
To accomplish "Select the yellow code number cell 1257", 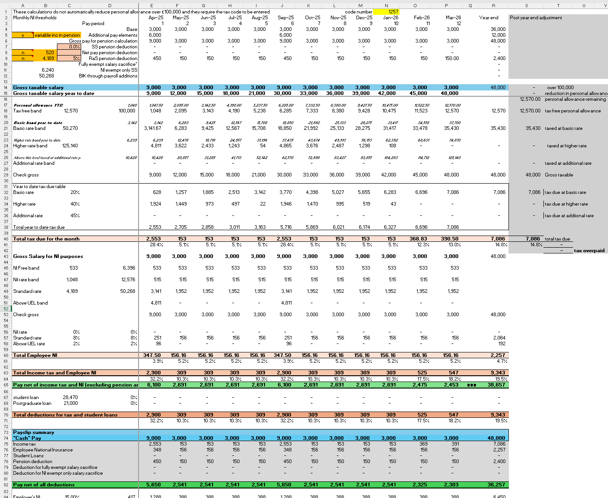I will coord(387,12).
